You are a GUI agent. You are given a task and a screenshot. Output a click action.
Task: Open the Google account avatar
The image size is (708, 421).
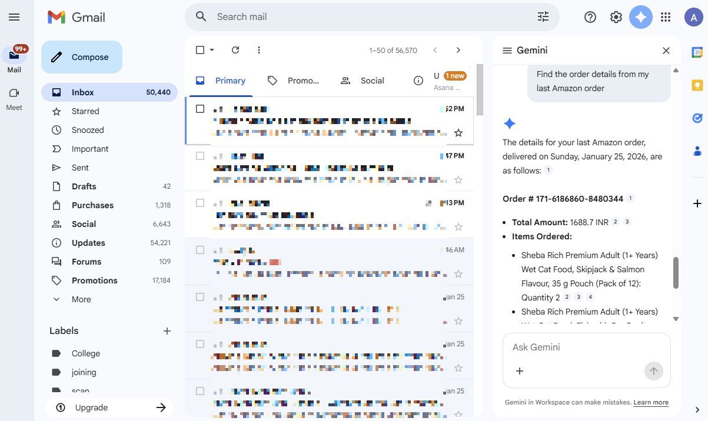tap(694, 17)
